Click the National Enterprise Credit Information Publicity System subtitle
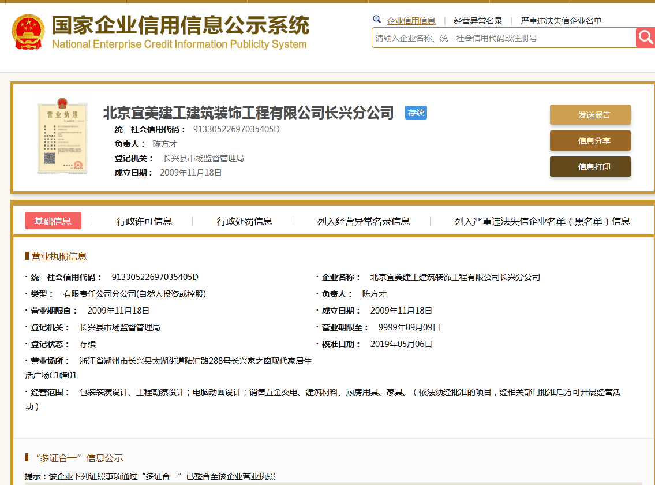The height and width of the screenshot is (485, 655). coord(179,44)
